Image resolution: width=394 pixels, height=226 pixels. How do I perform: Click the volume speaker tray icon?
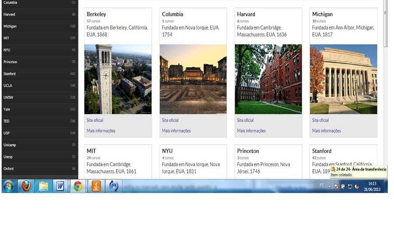pos(357,187)
